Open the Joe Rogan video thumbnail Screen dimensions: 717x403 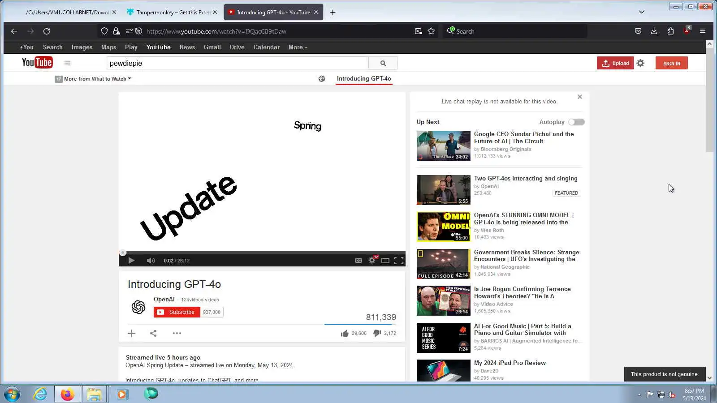click(x=444, y=300)
